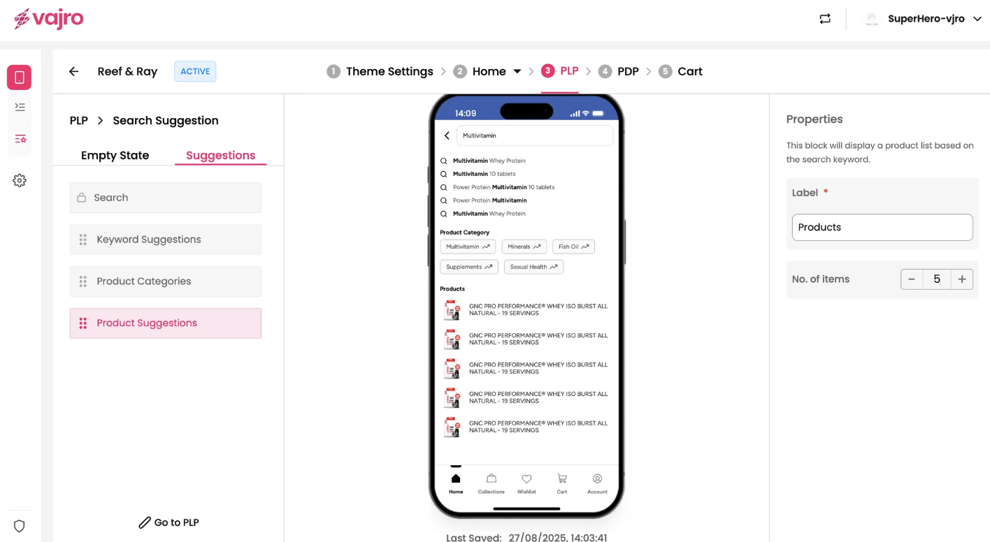Click the shield icon at sidebar bottom
The width and height of the screenshot is (990, 542).
(x=20, y=526)
